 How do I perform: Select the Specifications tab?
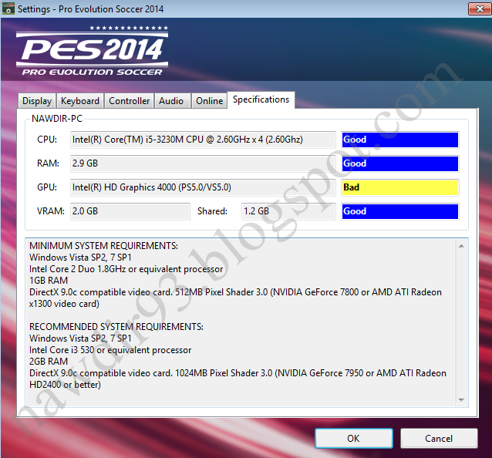(x=261, y=99)
